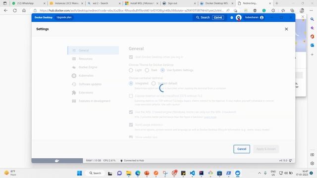Toggle Expose daemon on tcp without TLS
Screen dimensions: 317x178
pyautogui.click(x=131, y=96)
